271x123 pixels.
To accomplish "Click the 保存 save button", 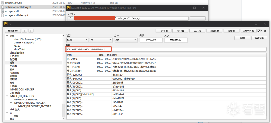I will click(x=242, y=38).
